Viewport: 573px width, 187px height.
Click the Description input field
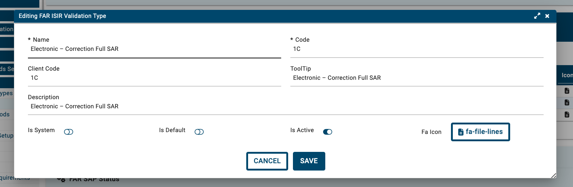pos(286,106)
